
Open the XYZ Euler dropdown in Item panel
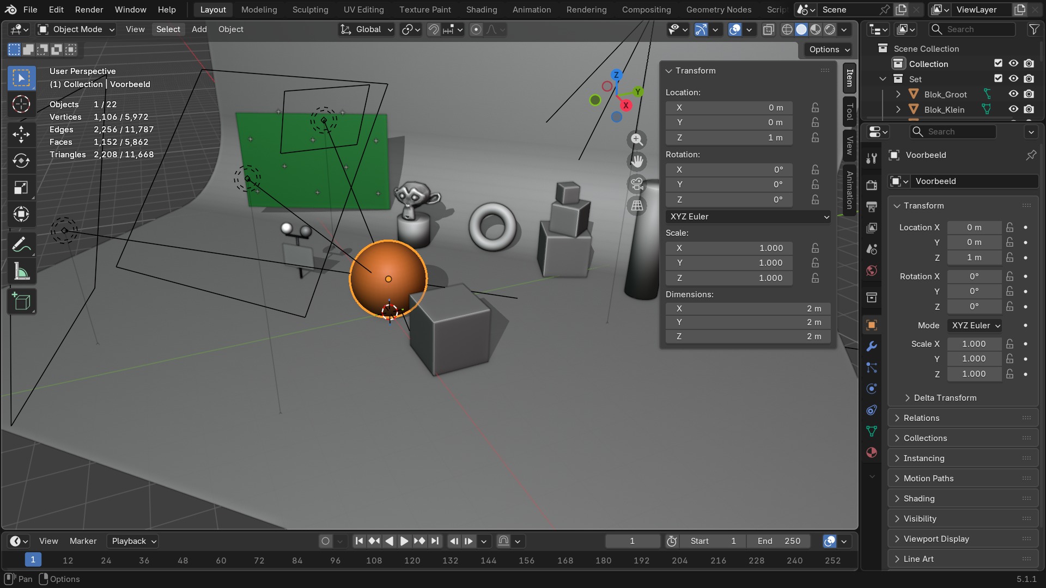[x=749, y=217]
